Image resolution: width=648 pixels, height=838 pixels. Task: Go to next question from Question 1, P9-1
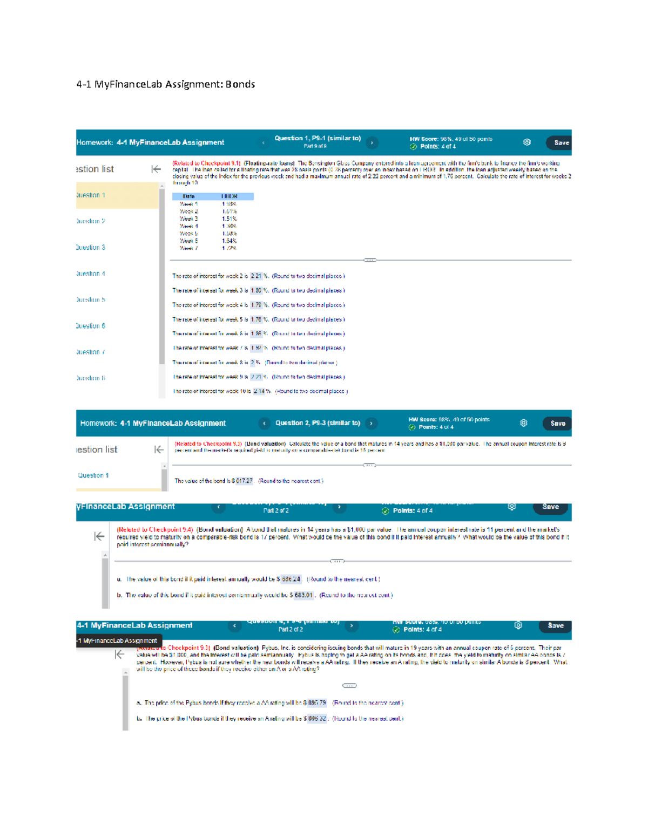coord(372,143)
